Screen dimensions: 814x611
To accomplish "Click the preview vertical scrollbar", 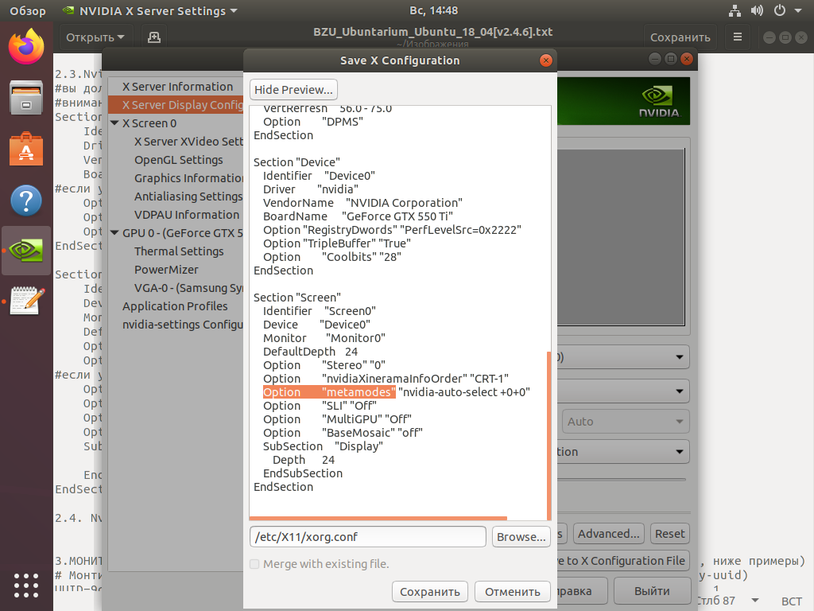I will (x=548, y=435).
